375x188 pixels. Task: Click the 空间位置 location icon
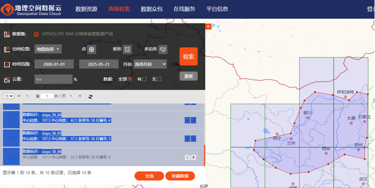click(x=7, y=49)
